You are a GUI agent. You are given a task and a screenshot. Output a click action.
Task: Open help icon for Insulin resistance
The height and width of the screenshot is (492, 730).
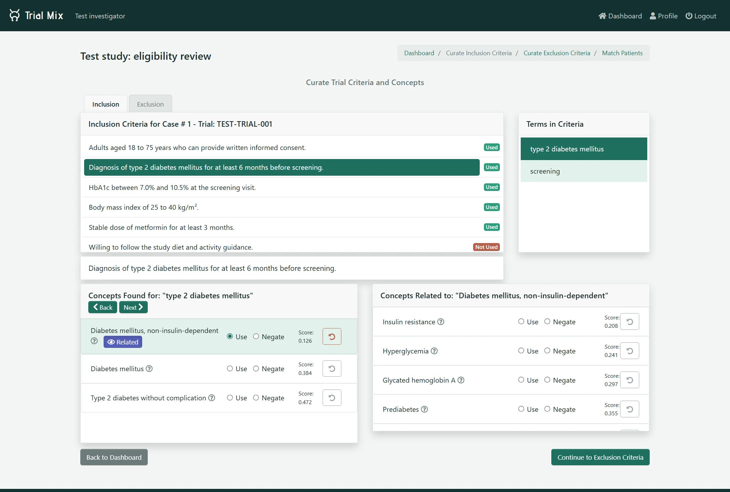[441, 322]
